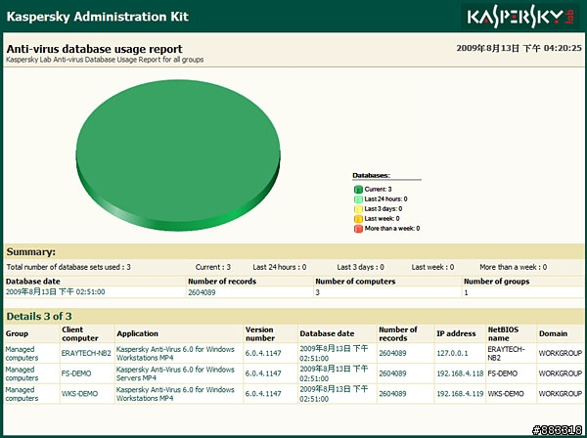Click 'Managed computers' in the FS-DEMO row

22,373
